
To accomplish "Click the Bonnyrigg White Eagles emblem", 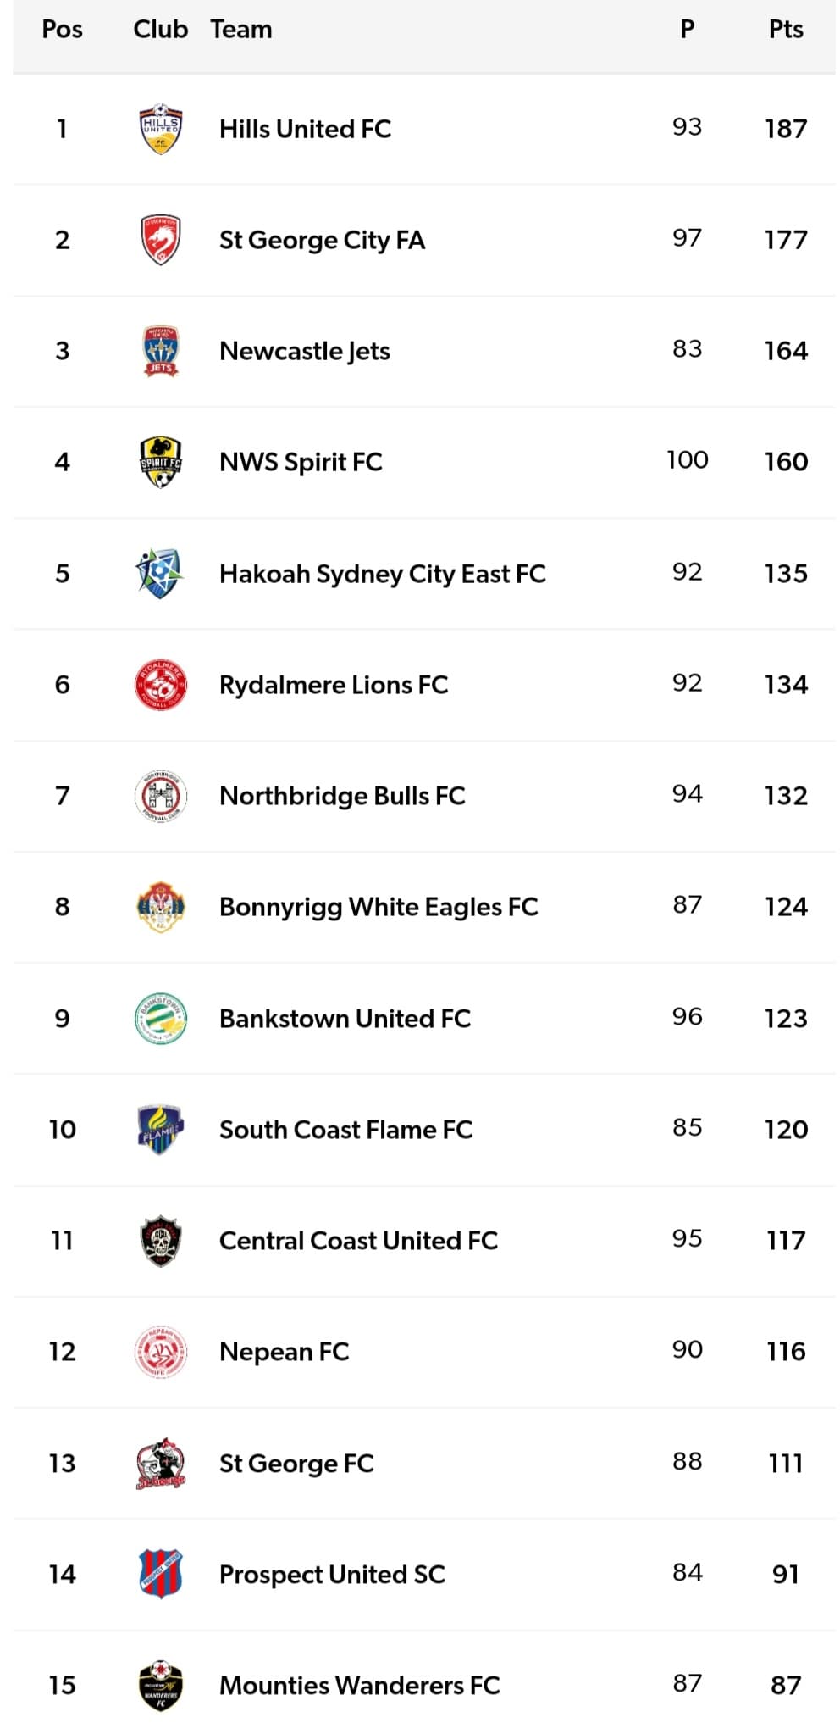I will pos(160,907).
